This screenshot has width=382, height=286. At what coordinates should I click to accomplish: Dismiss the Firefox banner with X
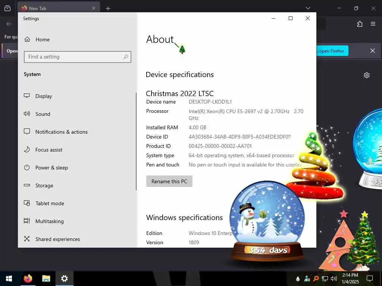pos(373,51)
